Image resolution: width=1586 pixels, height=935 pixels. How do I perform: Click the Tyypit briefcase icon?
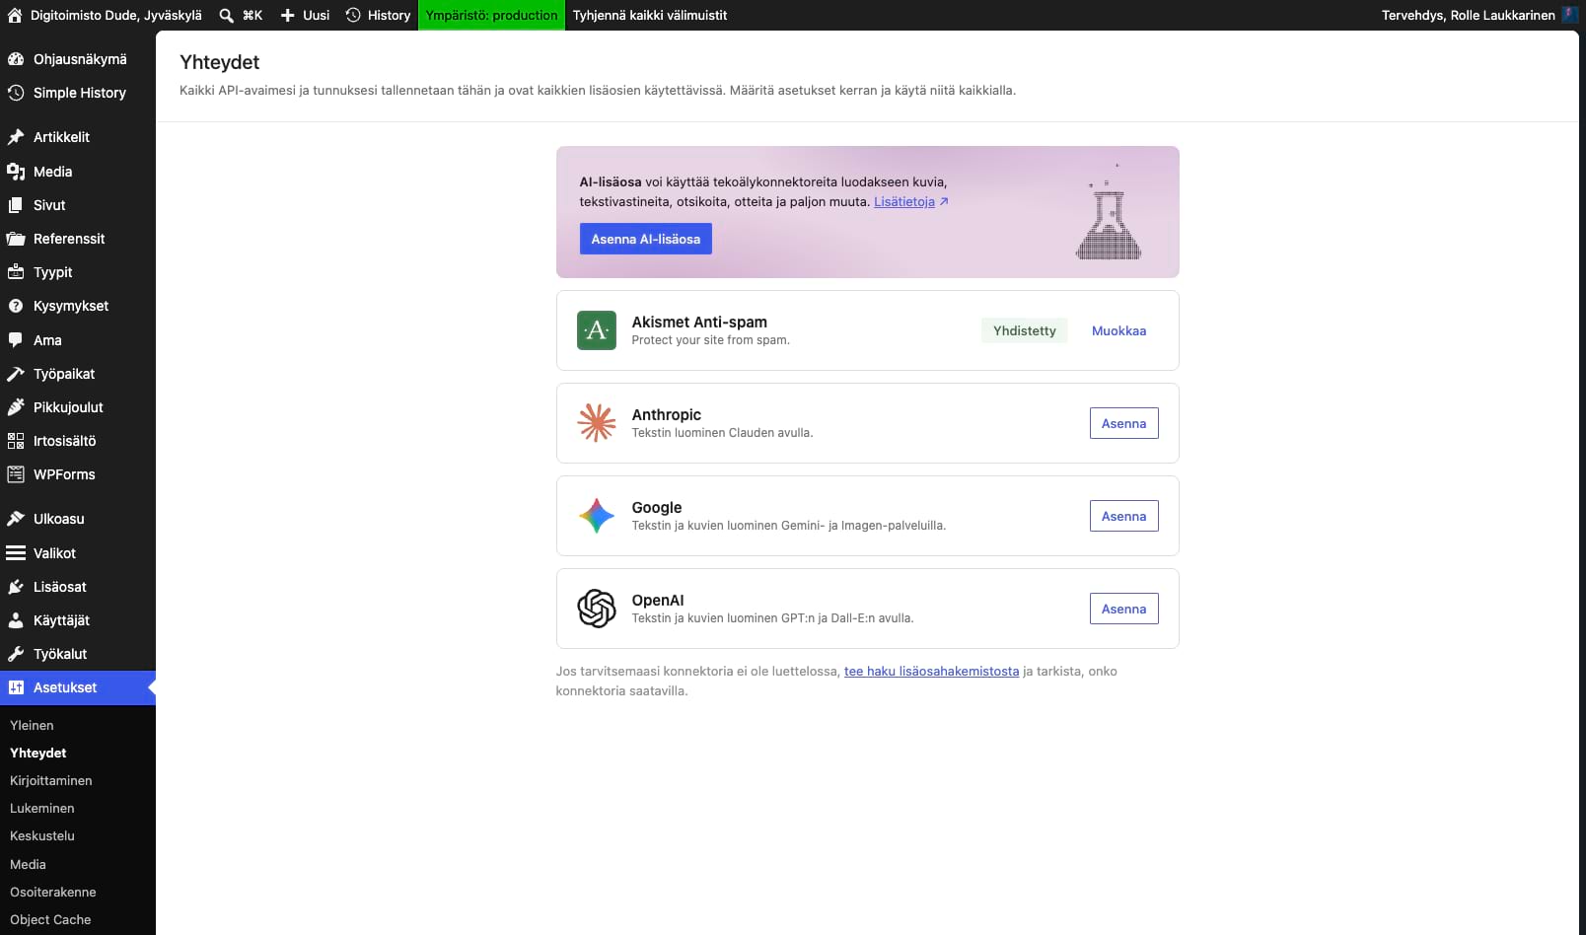pyautogui.click(x=16, y=272)
